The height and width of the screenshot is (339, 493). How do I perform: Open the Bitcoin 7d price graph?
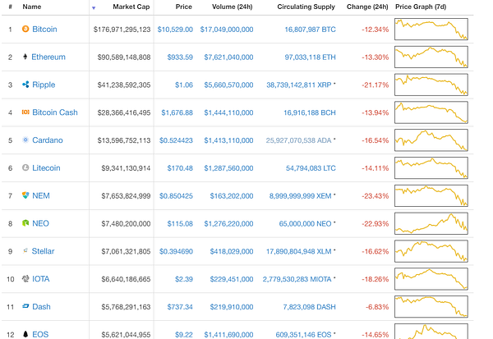click(x=431, y=29)
